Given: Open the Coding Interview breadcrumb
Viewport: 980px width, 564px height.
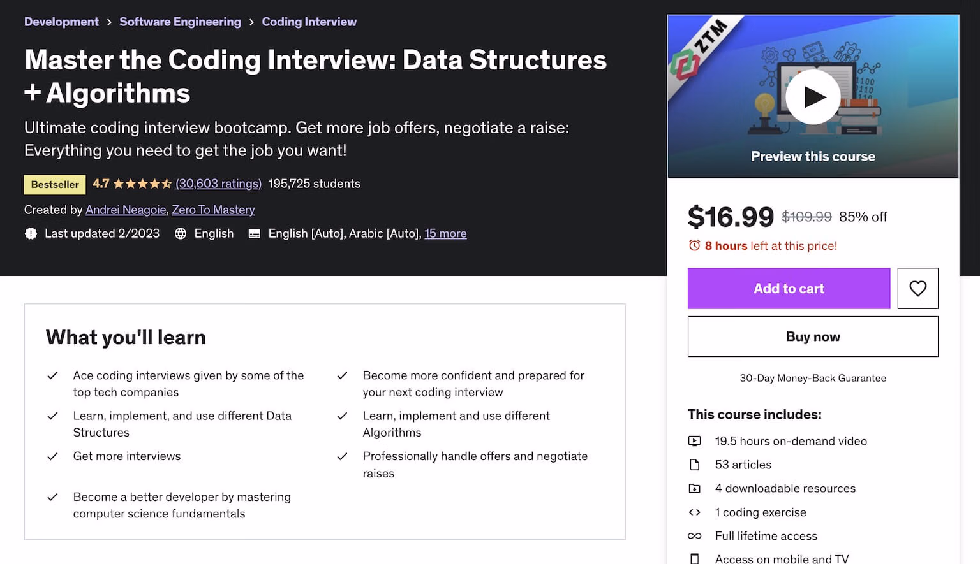Looking at the screenshot, I should [x=309, y=22].
